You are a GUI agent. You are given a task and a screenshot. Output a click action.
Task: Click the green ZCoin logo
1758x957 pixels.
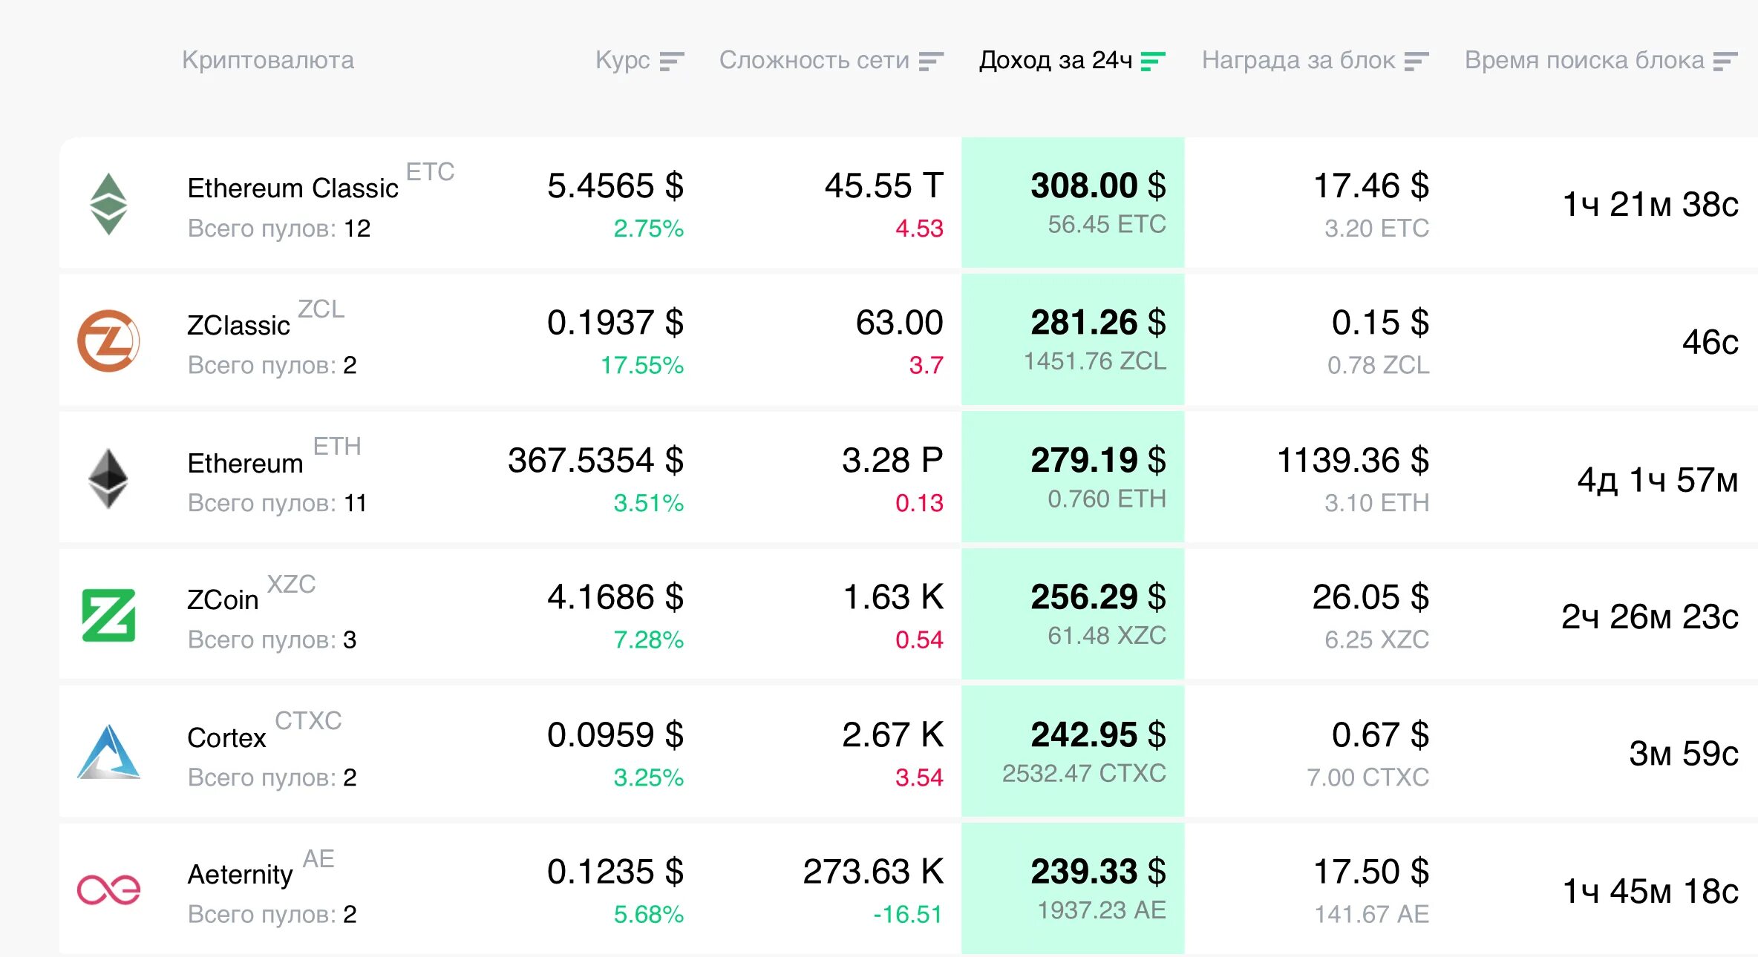coord(108,616)
